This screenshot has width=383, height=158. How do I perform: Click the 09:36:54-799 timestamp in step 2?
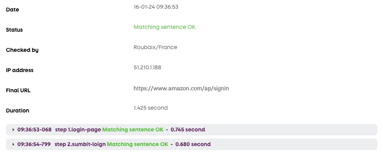click(x=34, y=144)
